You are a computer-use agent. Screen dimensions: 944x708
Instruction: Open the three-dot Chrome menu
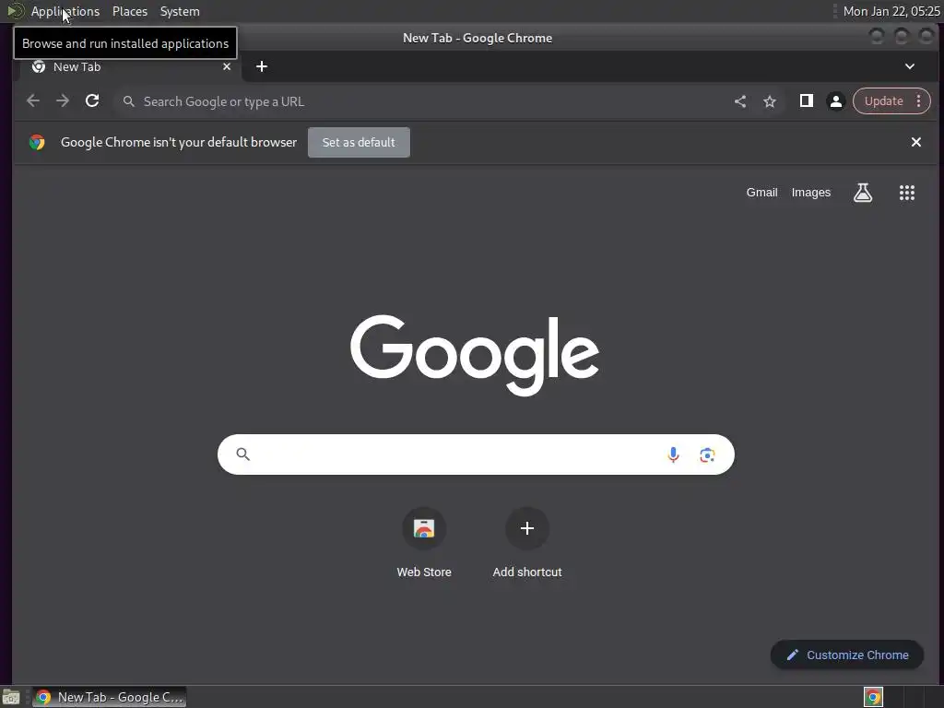(919, 101)
